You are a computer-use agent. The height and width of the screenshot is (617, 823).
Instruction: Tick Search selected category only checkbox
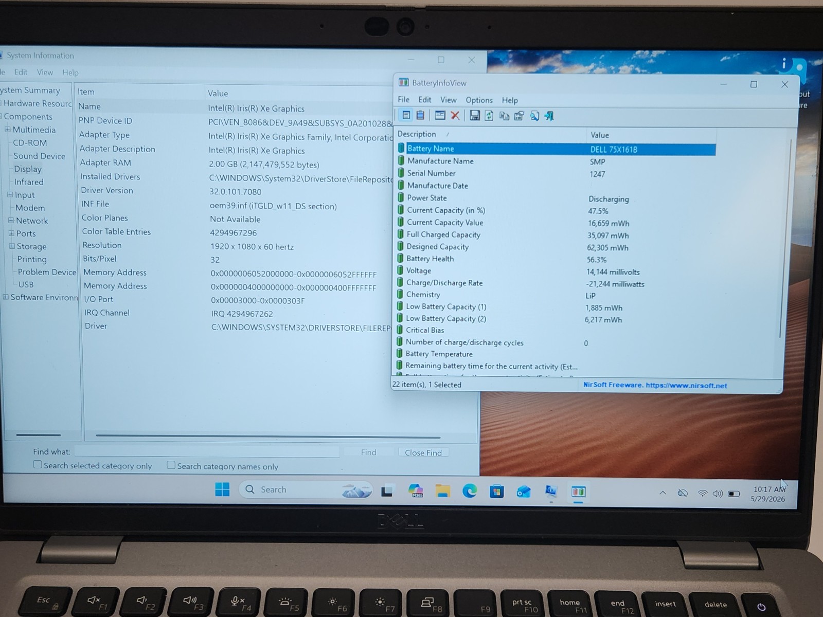point(38,464)
